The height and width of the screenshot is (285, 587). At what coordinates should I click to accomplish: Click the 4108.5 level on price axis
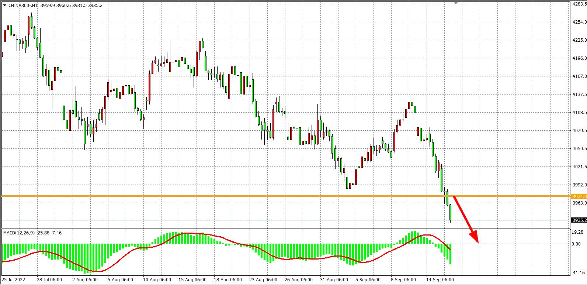[x=579, y=113]
